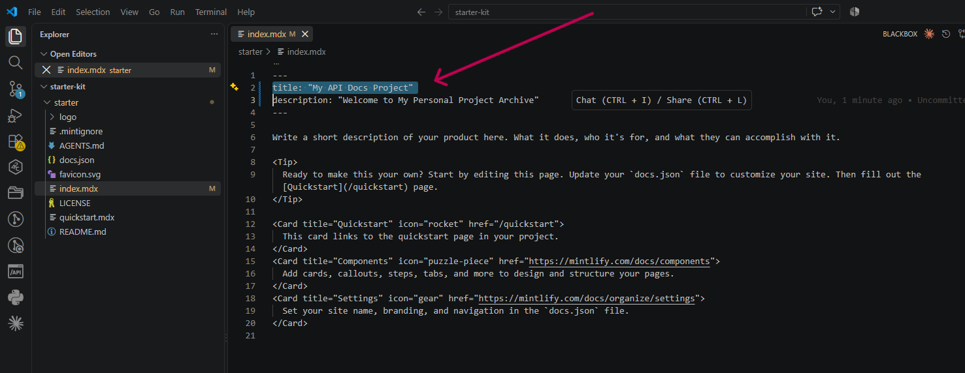965x373 pixels.
Task: Click the orange starburst icon beside BLACKBOX
Action: coord(929,34)
